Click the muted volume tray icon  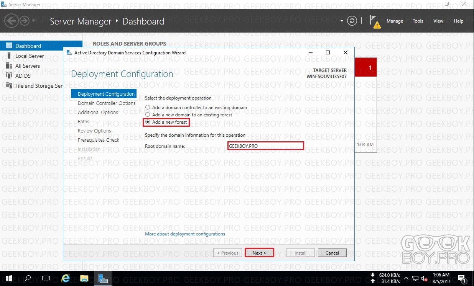tap(425, 278)
